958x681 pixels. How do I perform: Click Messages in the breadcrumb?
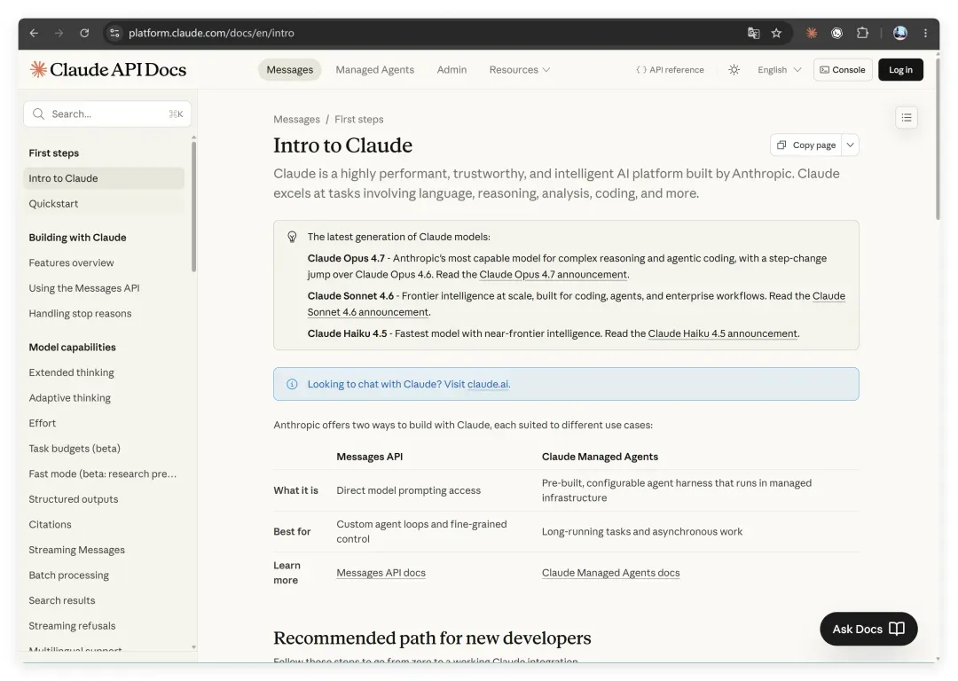click(296, 119)
